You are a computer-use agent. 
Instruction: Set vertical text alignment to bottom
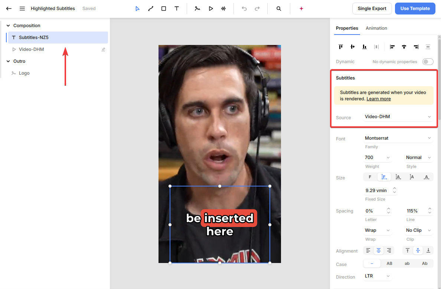428,250
